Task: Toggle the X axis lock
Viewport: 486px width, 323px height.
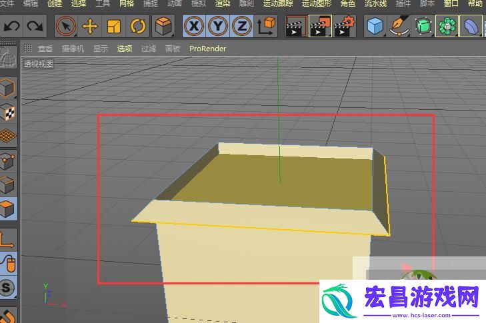Action: pyautogui.click(x=194, y=27)
